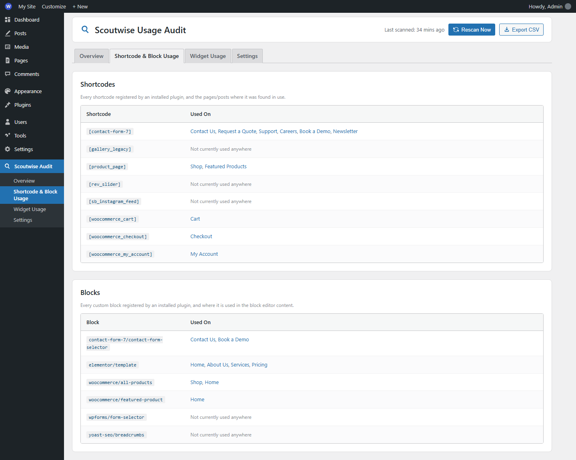Click the Users person icon

[x=8, y=122]
